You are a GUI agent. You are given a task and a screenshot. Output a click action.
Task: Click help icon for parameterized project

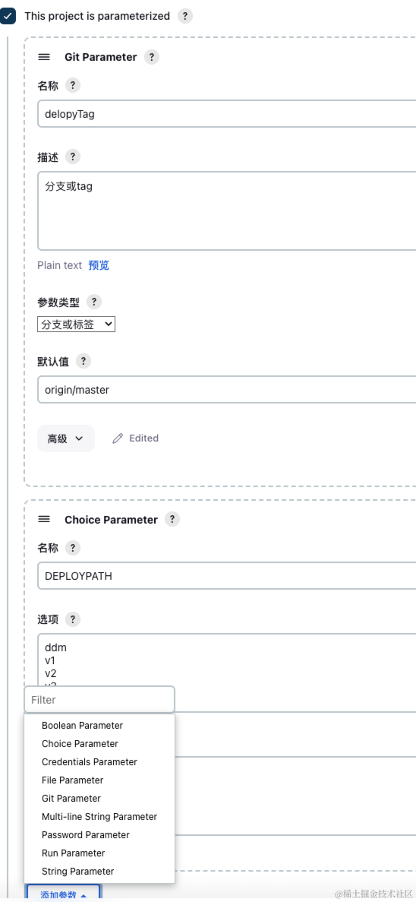(x=184, y=16)
